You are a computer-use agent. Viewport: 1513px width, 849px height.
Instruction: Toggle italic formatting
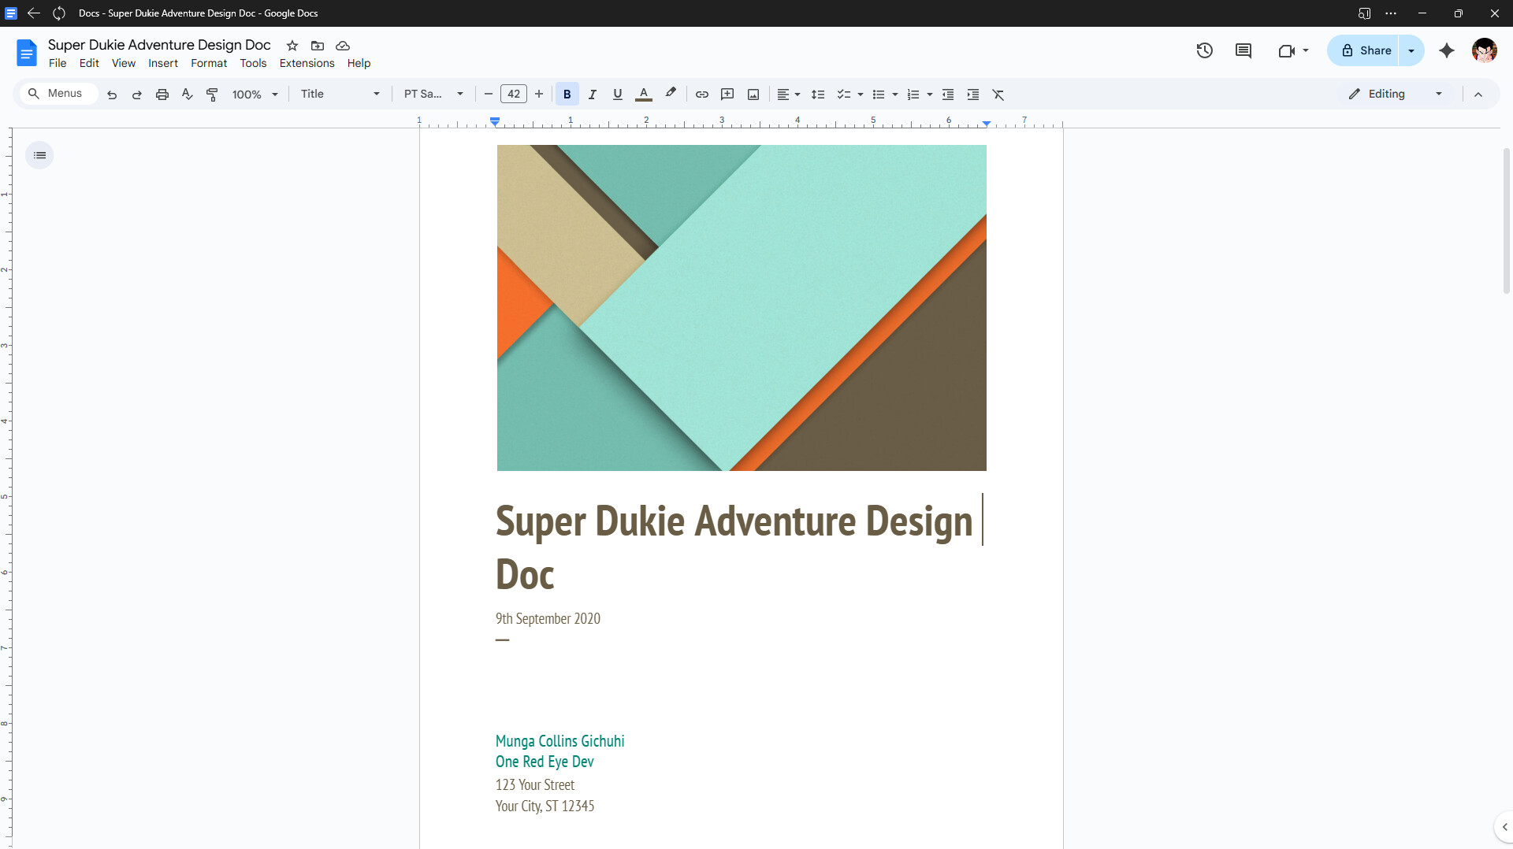click(592, 95)
